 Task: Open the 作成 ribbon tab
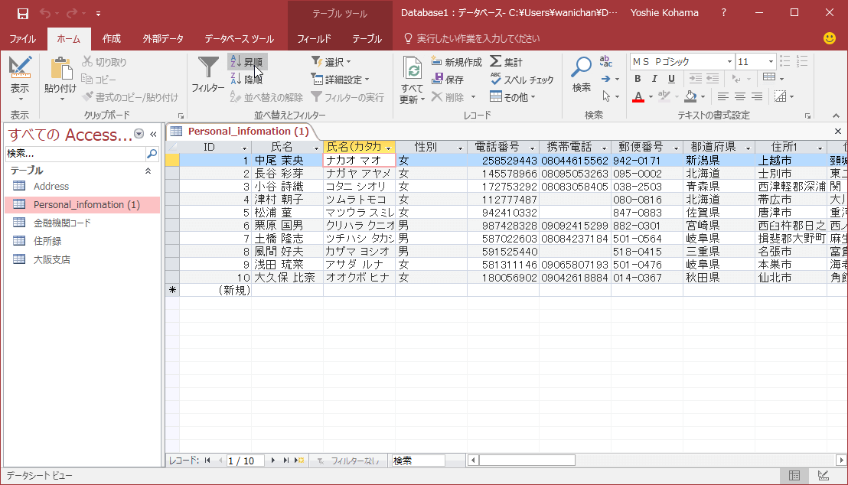[112, 38]
